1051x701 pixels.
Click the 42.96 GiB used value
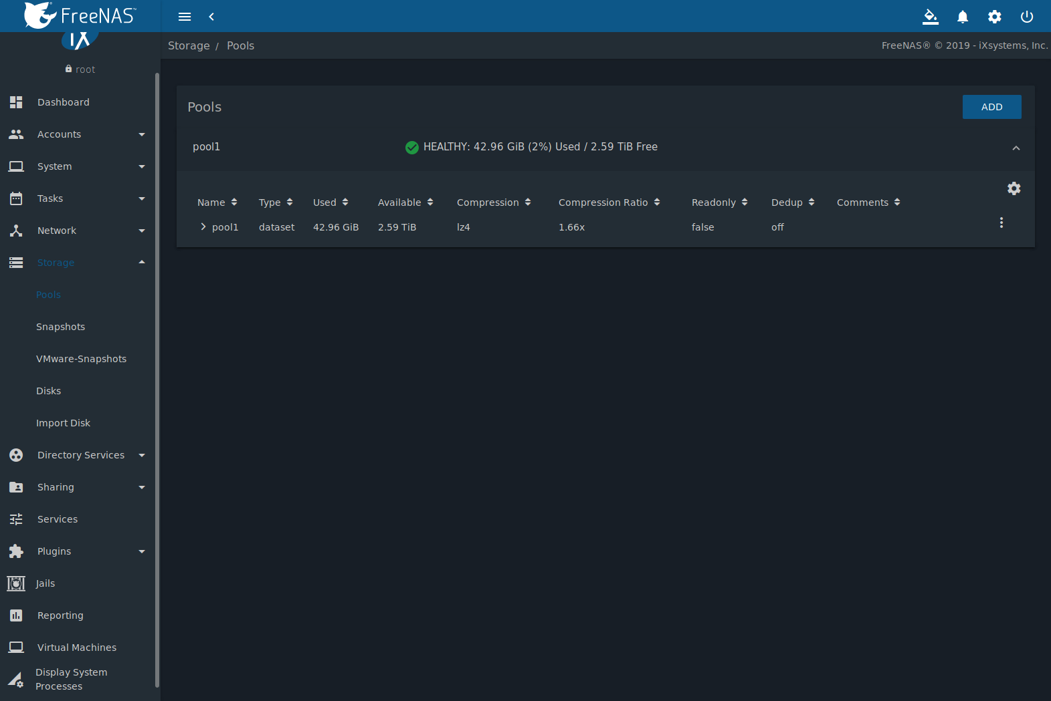(x=336, y=227)
